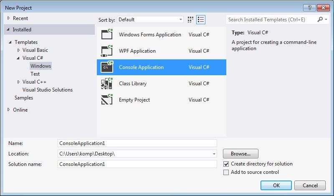This screenshot has width=334, height=196.
Task: Switch to medium icons list view
Action: (201, 20)
